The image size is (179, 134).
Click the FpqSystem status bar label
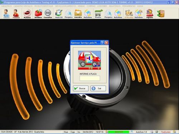(x=166, y=132)
